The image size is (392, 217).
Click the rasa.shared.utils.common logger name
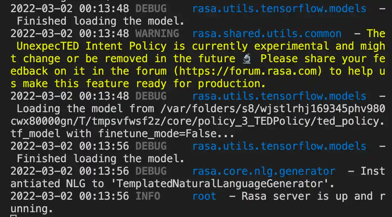point(267,33)
